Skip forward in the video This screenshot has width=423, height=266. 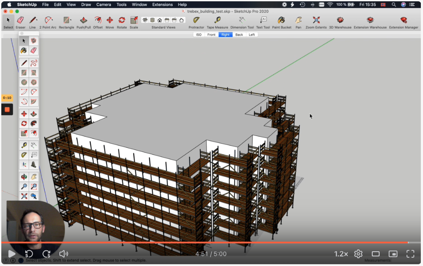coord(46,254)
